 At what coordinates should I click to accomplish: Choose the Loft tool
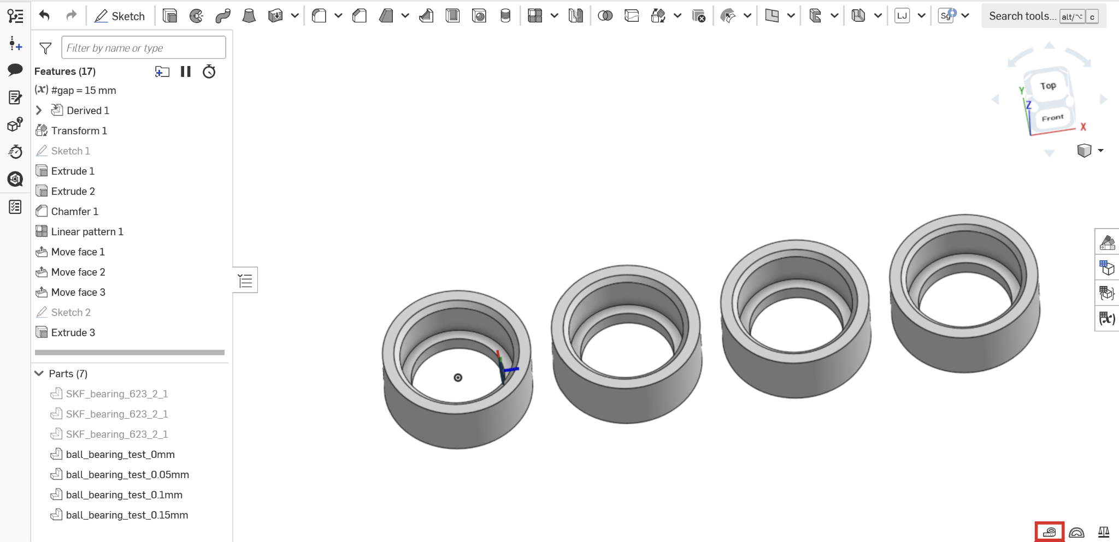pos(249,16)
